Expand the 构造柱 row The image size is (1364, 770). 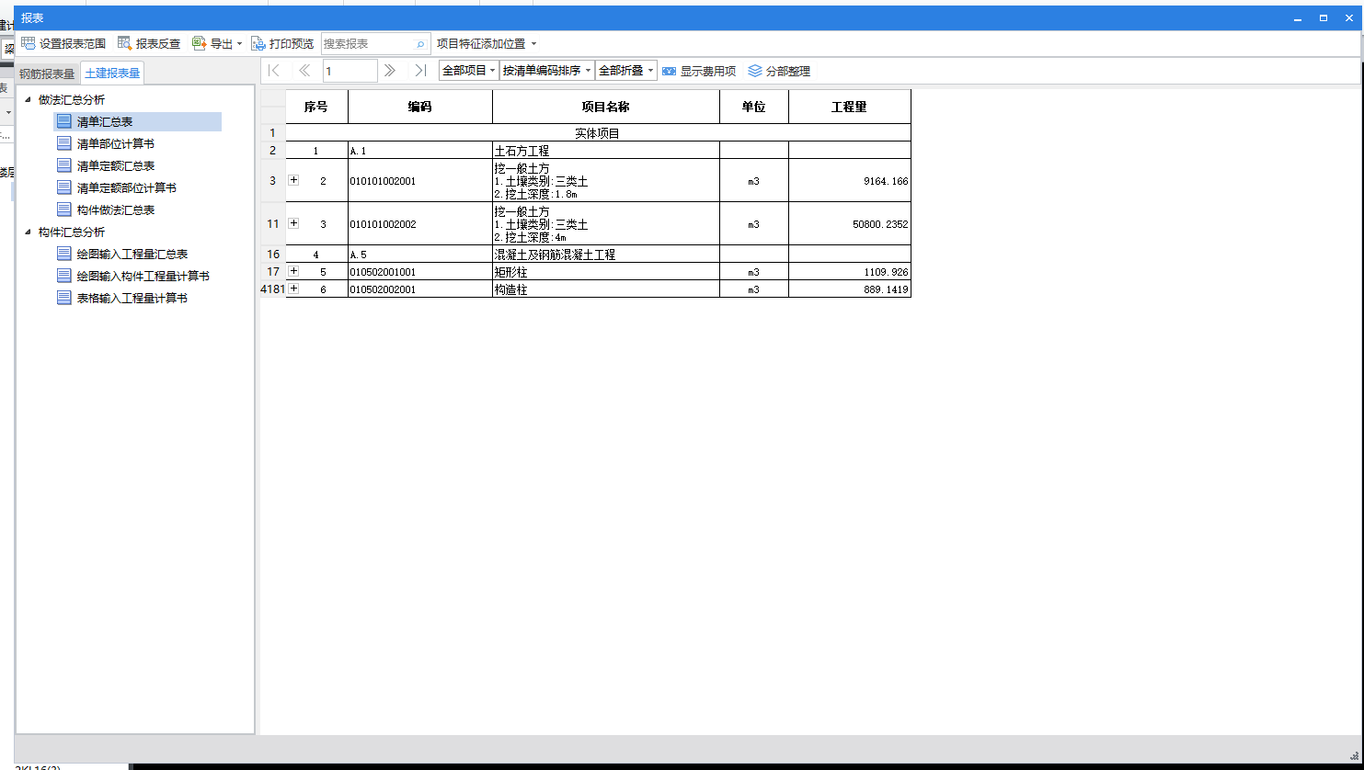pos(294,289)
